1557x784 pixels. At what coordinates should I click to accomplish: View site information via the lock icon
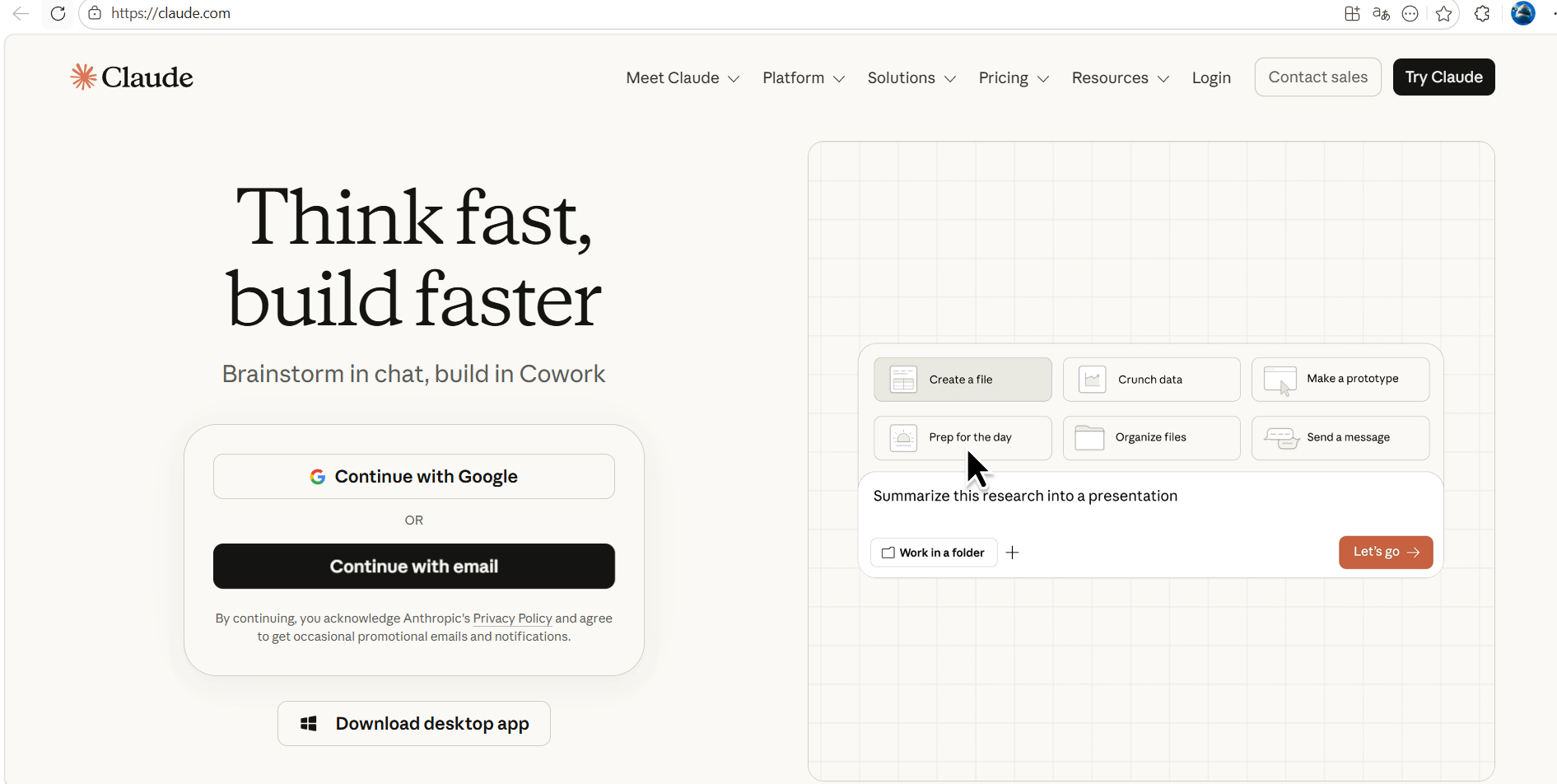(95, 13)
